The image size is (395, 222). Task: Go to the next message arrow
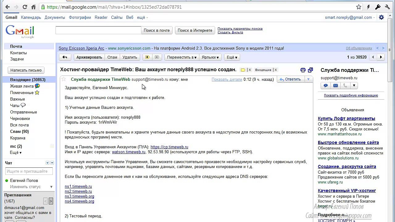point(381,57)
